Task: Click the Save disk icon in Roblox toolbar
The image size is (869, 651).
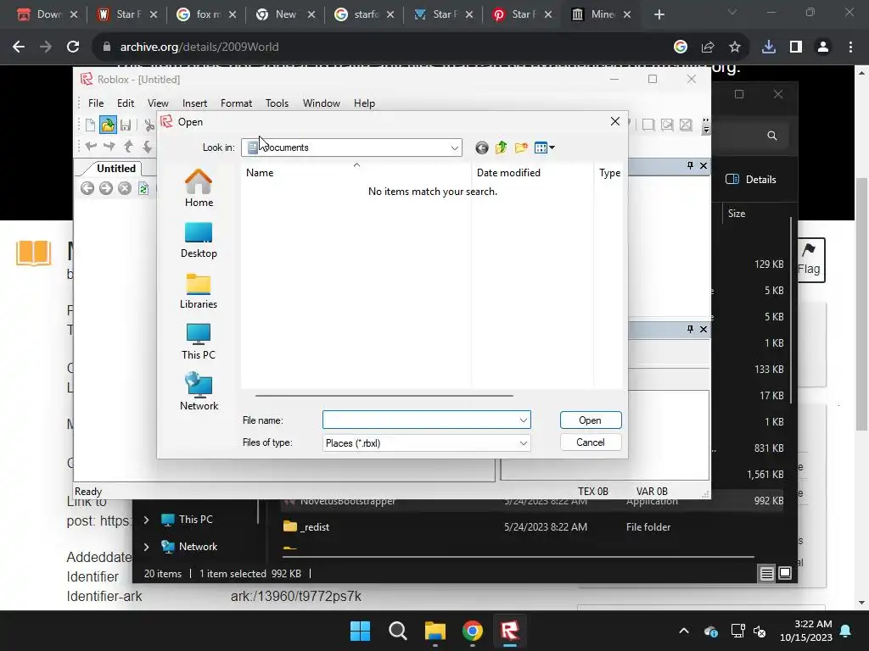Action: tap(126, 125)
